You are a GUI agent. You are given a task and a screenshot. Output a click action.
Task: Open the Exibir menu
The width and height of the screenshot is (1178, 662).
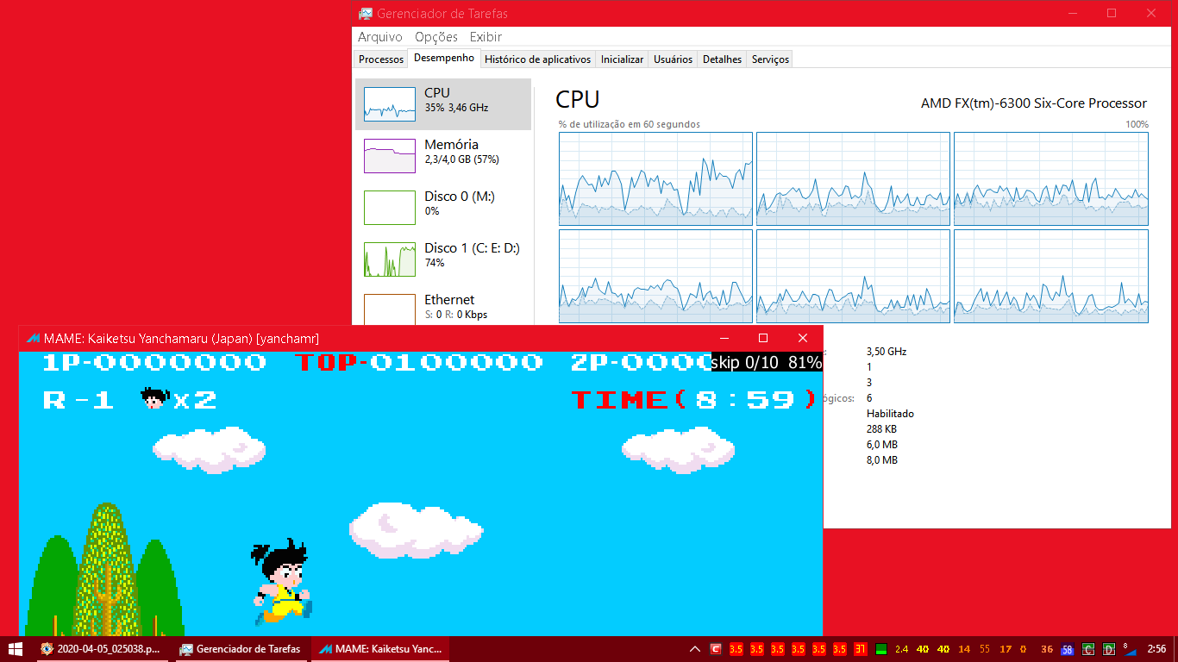[x=486, y=37]
